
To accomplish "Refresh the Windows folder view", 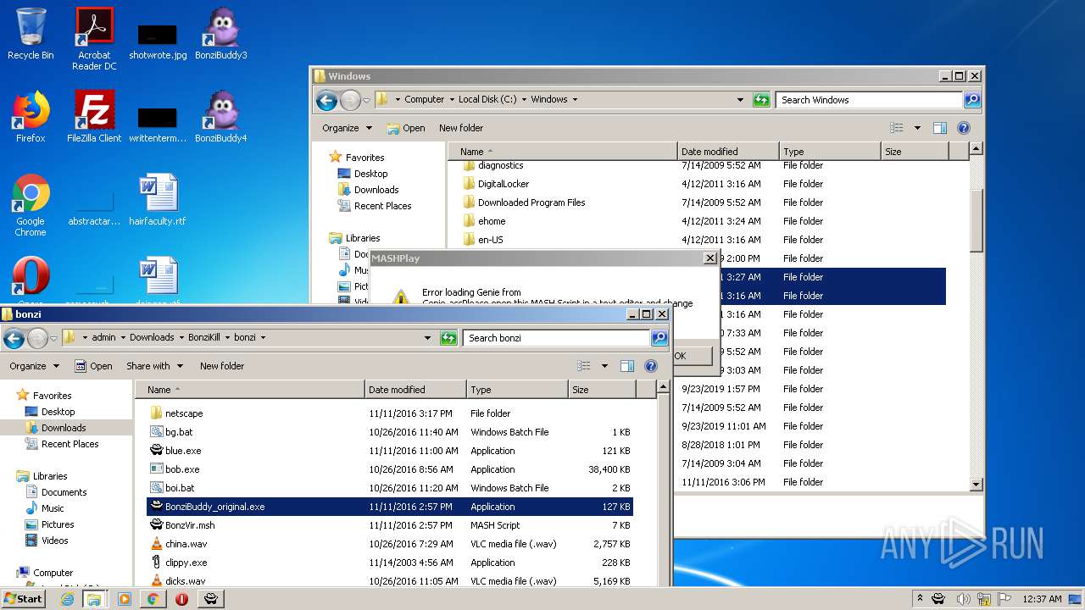I will (761, 100).
